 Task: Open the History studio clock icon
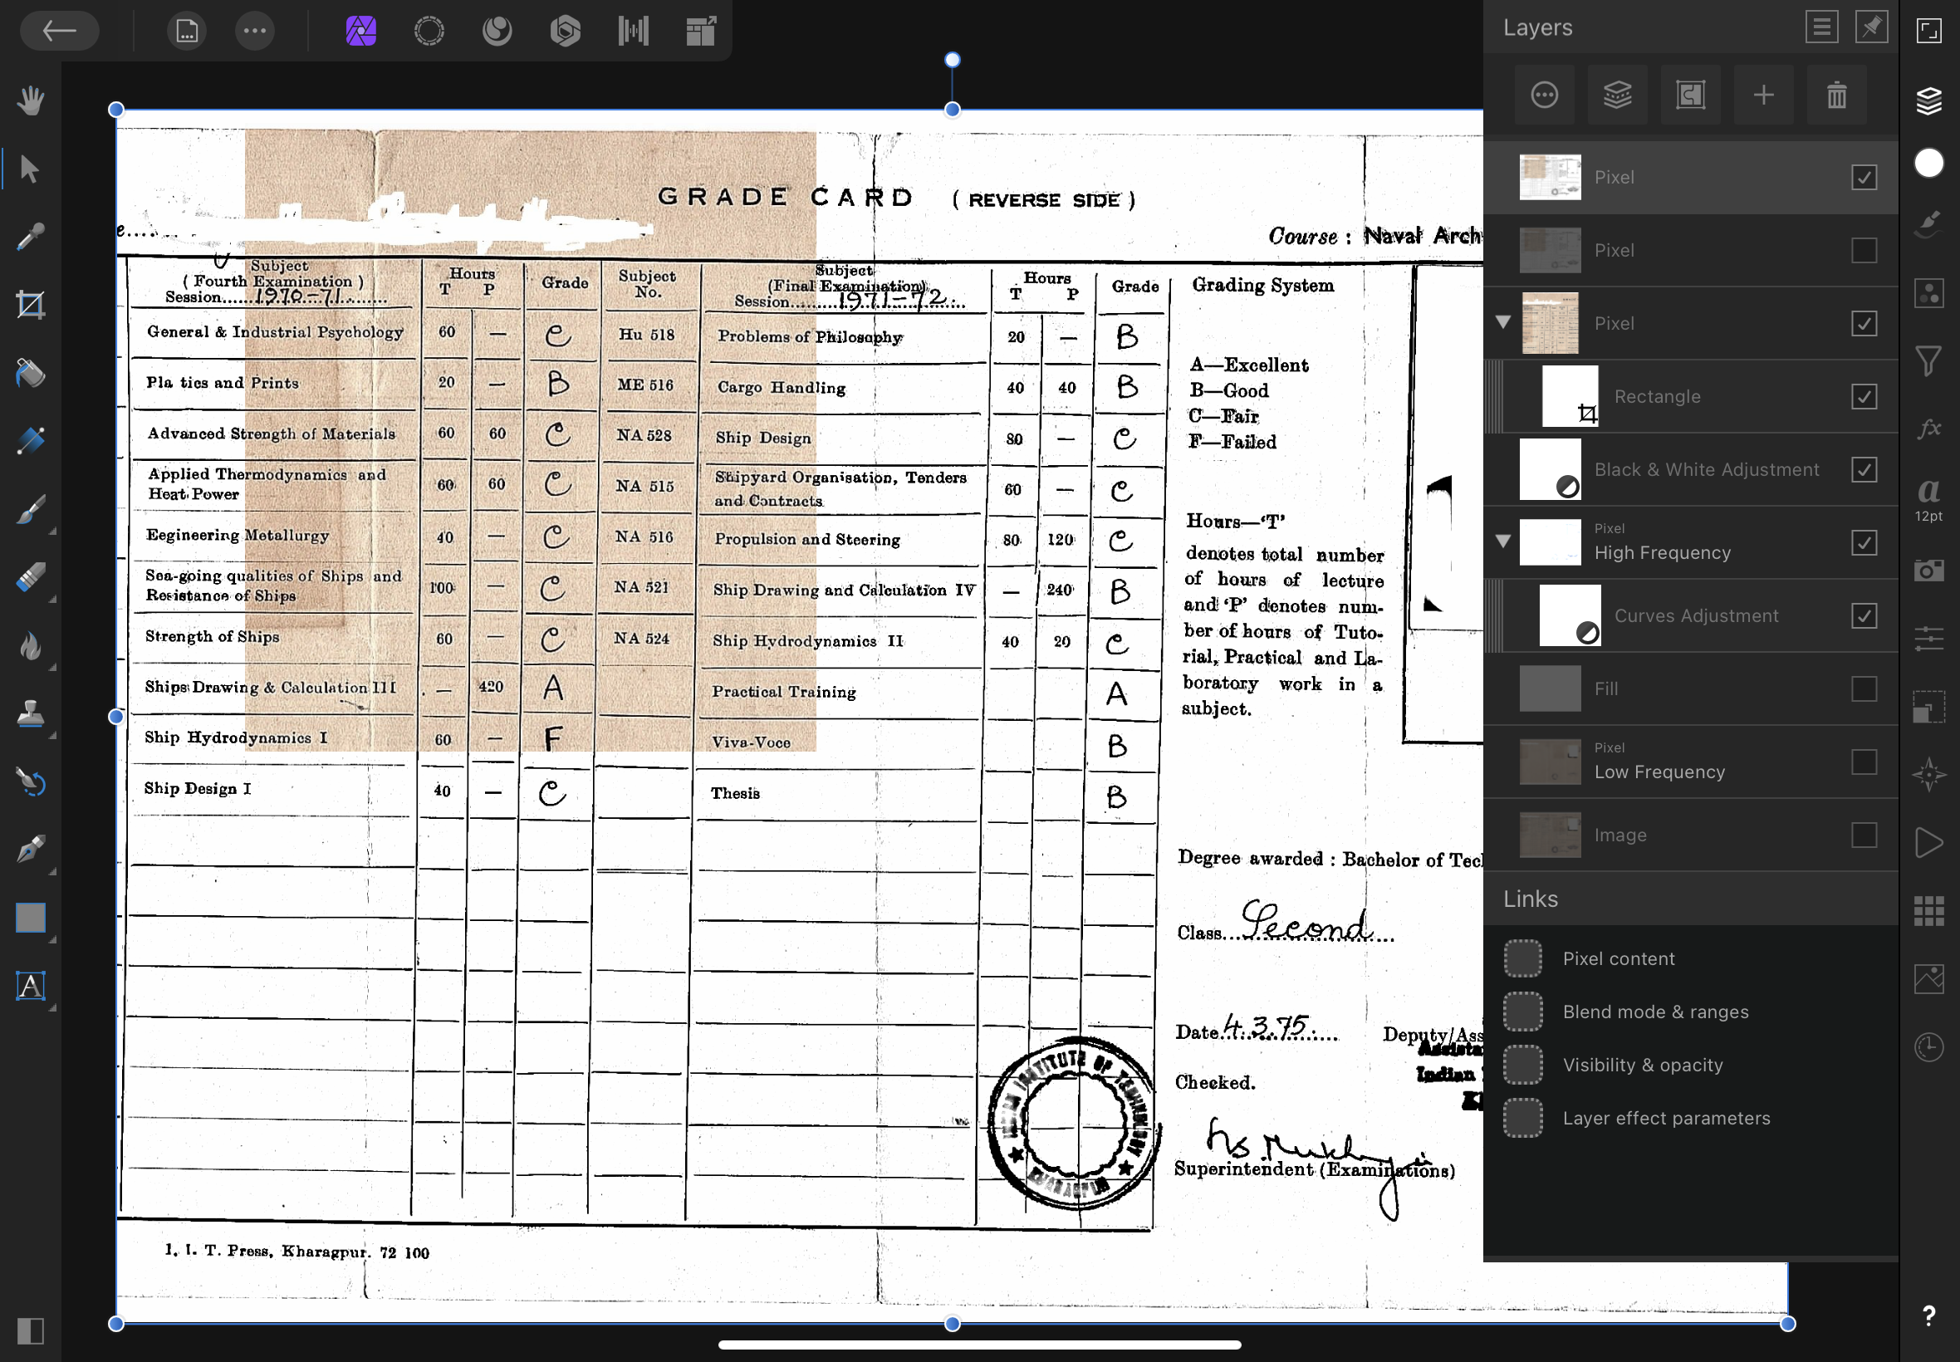1929,1047
